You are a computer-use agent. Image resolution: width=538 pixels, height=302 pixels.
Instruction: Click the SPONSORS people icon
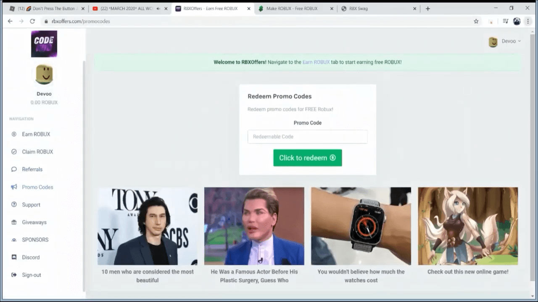[x=14, y=240]
